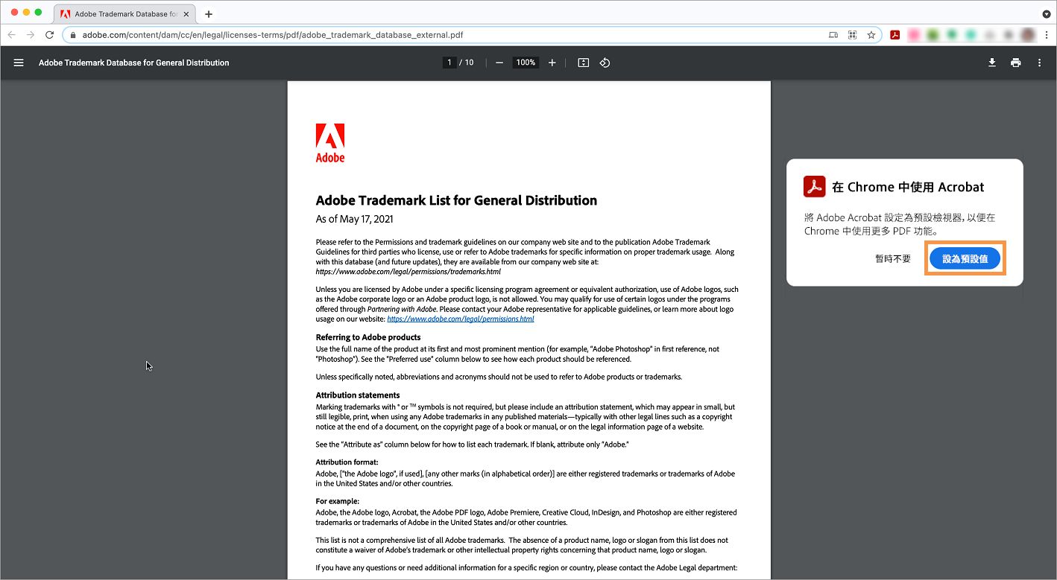
Task: Zoom in on the PDF document
Action: (552, 63)
